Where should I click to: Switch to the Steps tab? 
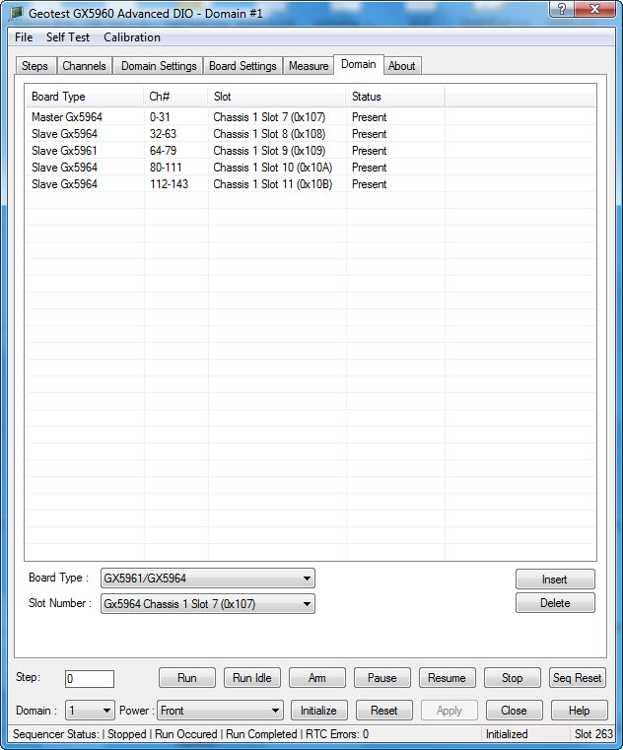(35, 66)
